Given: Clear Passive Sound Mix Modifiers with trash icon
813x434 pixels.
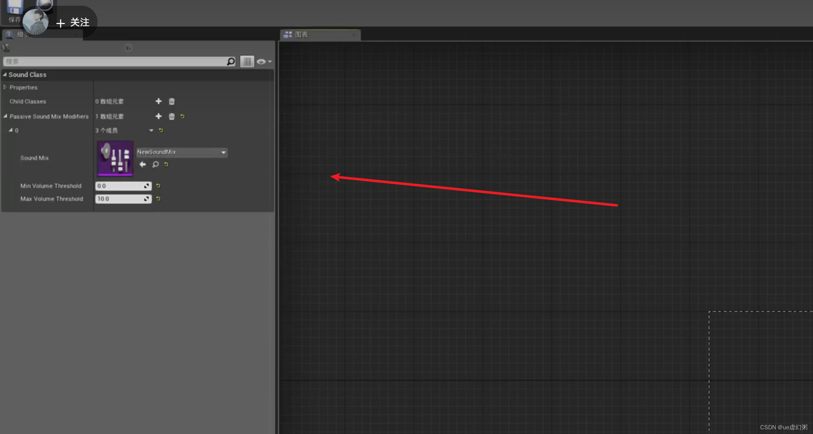Looking at the screenshot, I should pos(171,116).
